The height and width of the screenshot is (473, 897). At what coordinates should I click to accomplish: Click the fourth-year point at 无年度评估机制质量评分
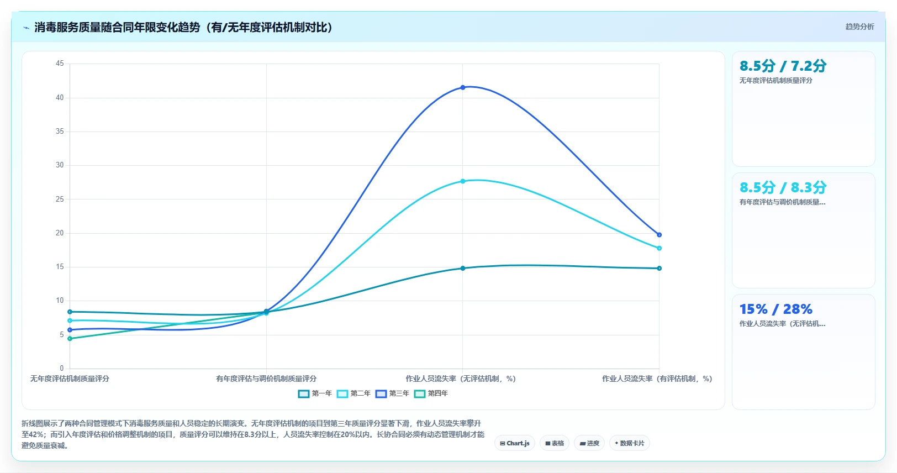click(70, 339)
